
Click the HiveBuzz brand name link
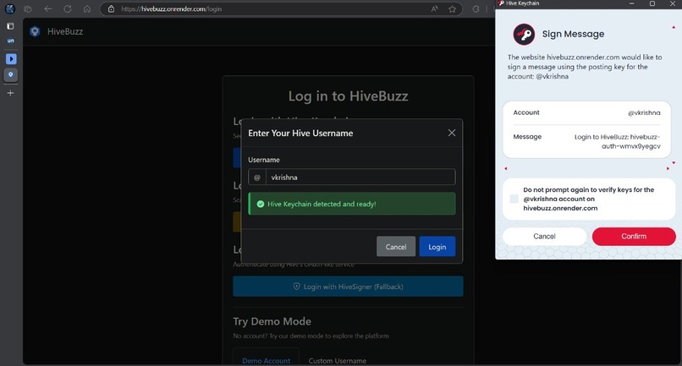65,31
